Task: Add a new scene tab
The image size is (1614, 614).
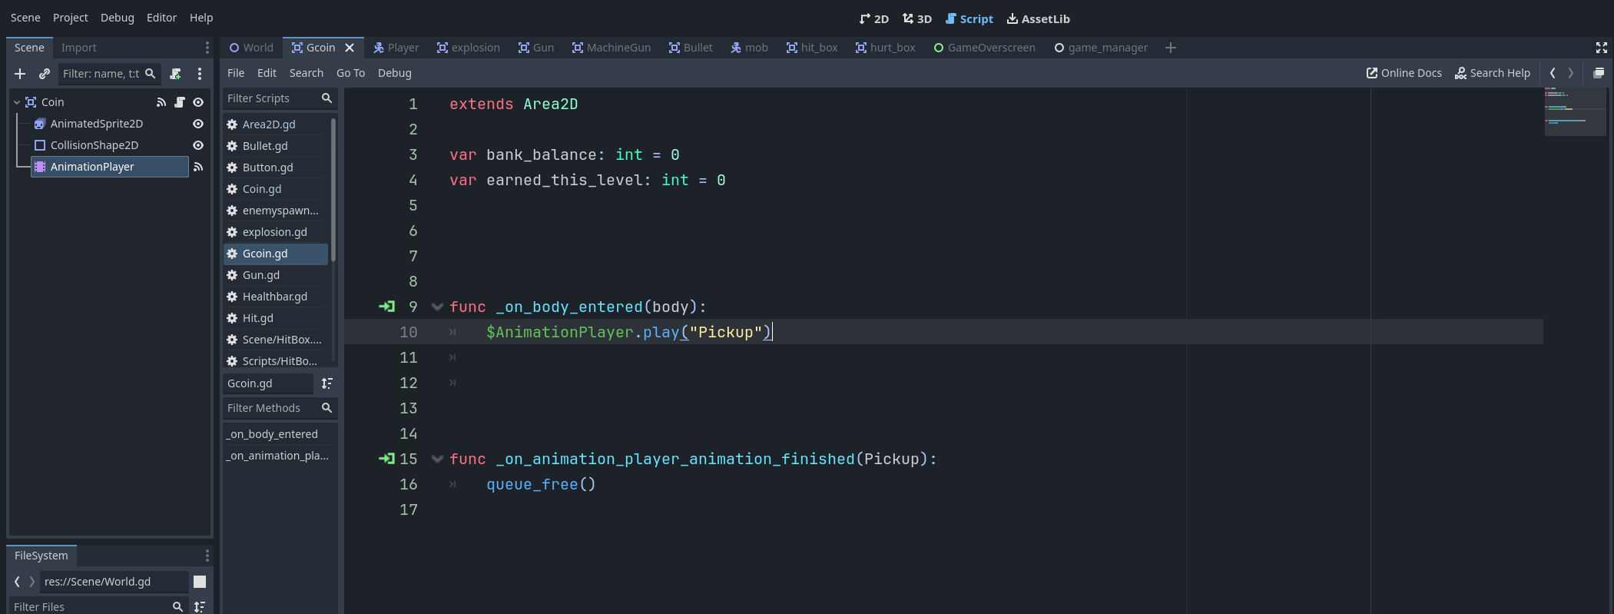Action: pos(1171,48)
